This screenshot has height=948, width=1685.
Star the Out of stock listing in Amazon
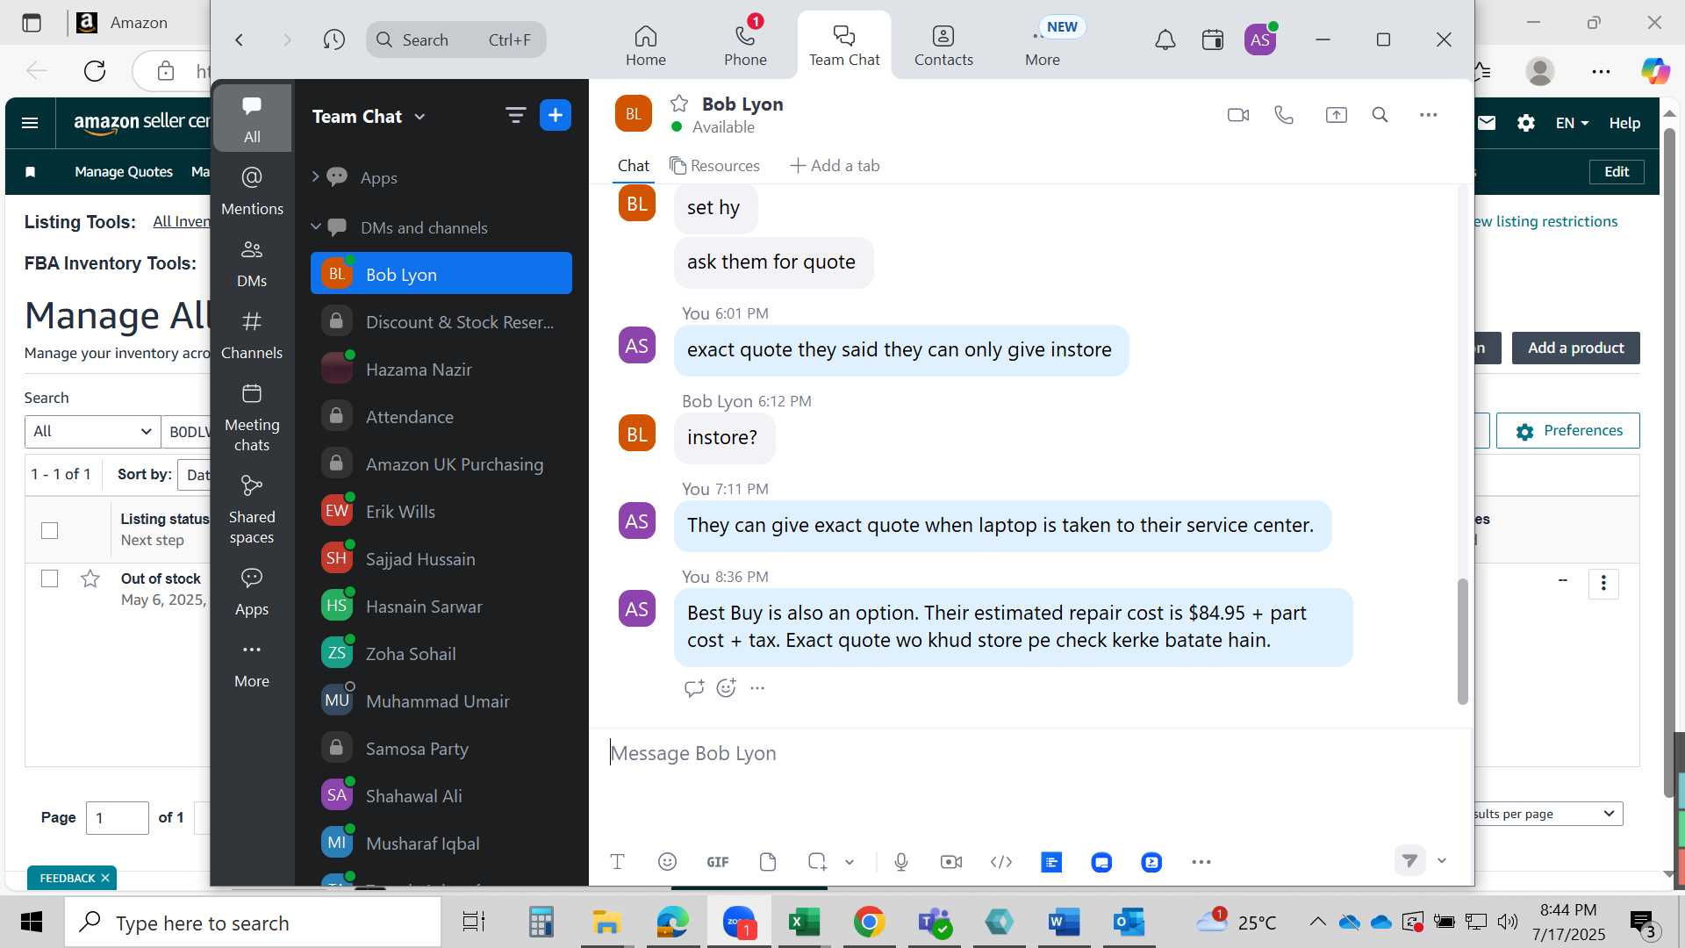point(90,578)
